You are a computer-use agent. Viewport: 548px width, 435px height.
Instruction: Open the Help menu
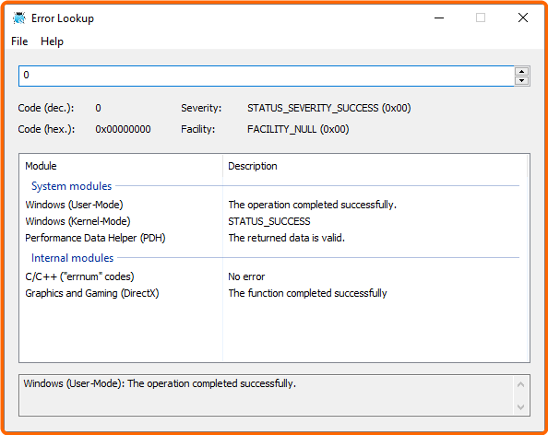coord(52,41)
